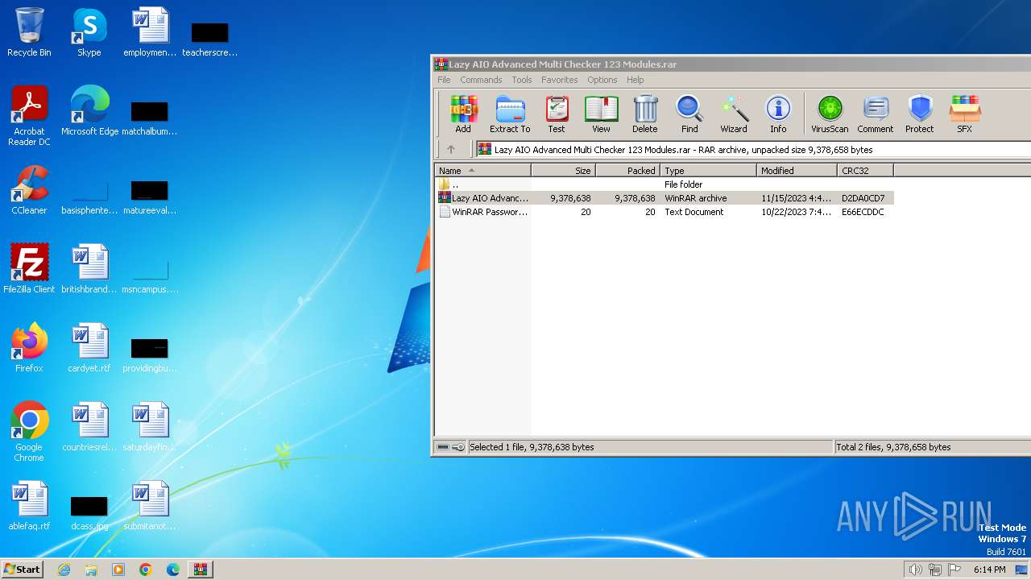Launch the Wizard tool

pyautogui.click(x=734, y=114)
